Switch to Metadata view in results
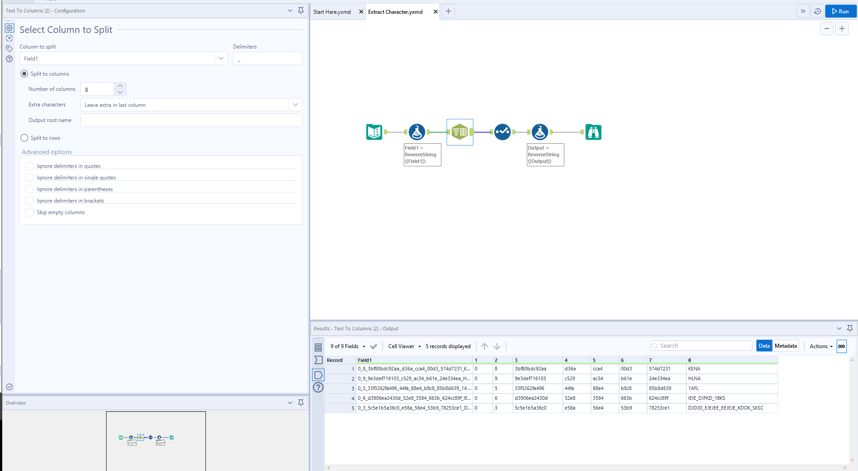 [x=785, y=346]
